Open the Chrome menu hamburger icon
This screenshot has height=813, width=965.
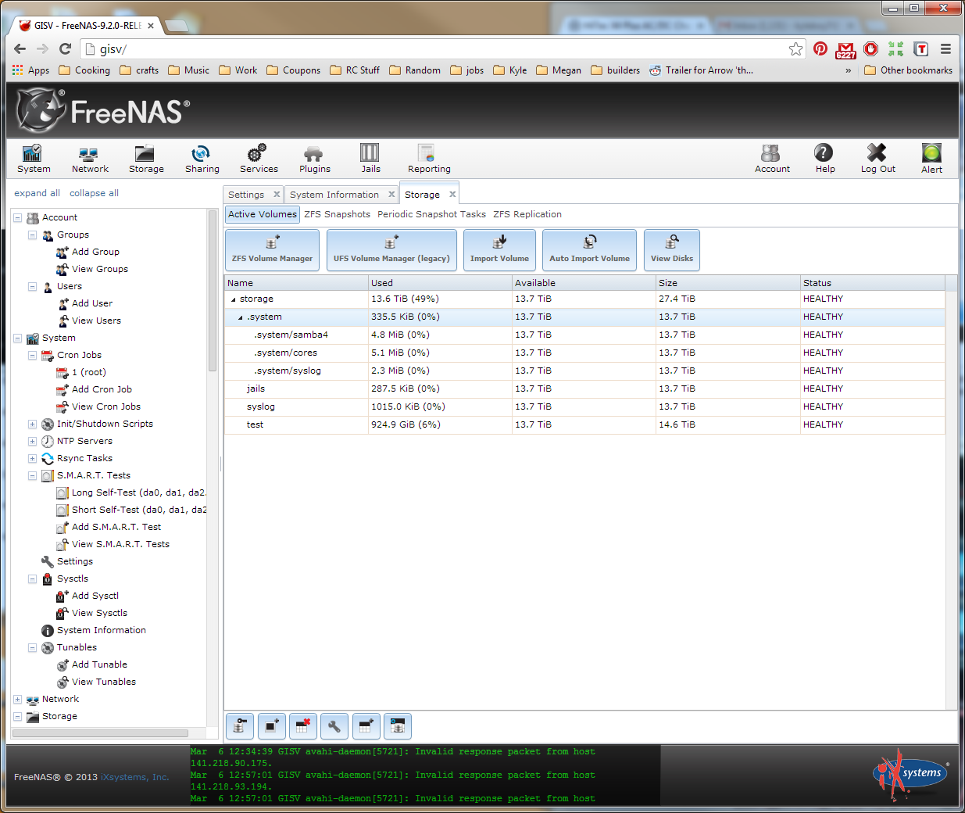click(x=945, y=48)
